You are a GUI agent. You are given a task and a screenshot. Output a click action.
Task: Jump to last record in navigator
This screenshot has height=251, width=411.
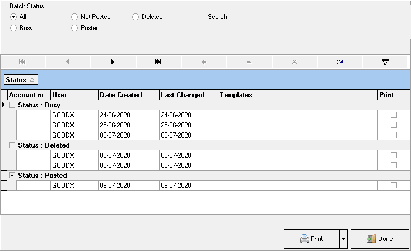point(158,62)
